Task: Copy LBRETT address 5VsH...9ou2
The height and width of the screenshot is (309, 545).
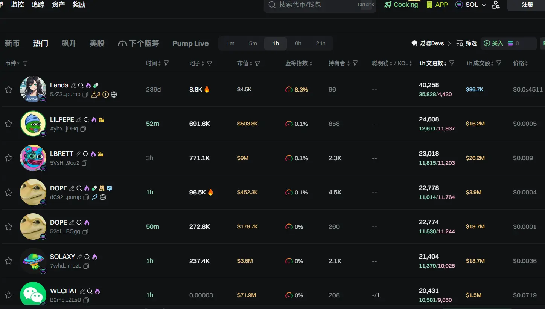Action: (85, 163)
